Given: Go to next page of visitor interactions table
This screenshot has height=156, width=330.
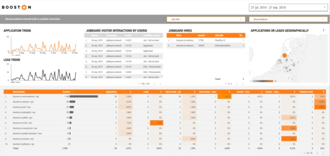Looking at the screenshot, I should tap(159, 84).
